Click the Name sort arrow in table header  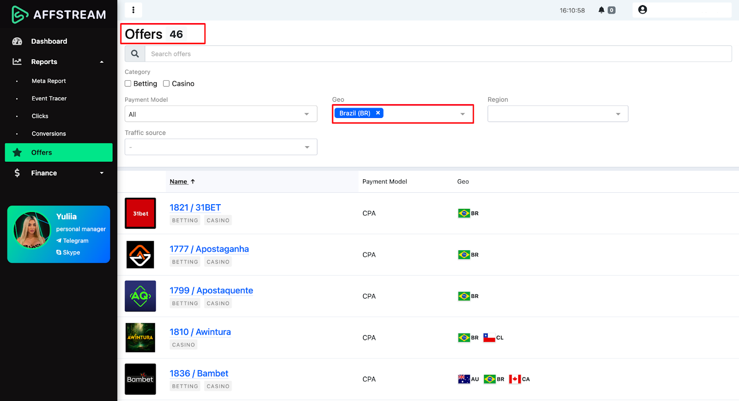tap(193, 182)
